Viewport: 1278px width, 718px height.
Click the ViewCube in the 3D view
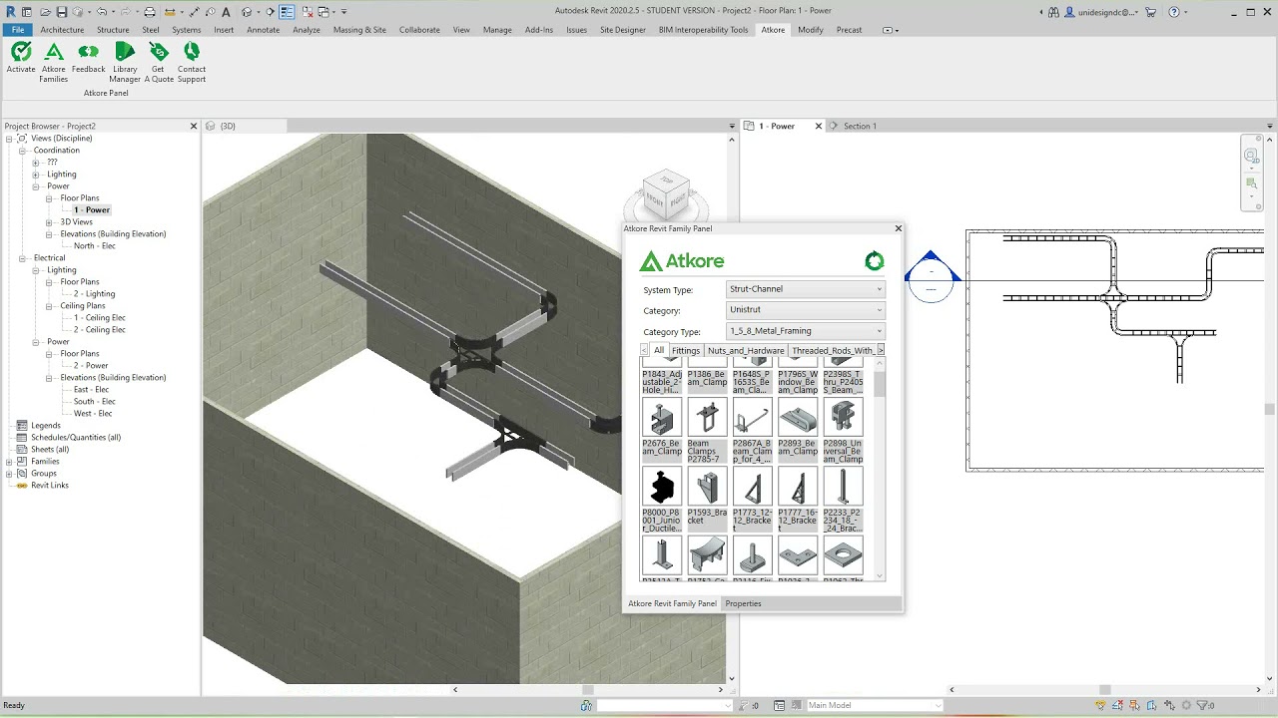tap(666, 196)
